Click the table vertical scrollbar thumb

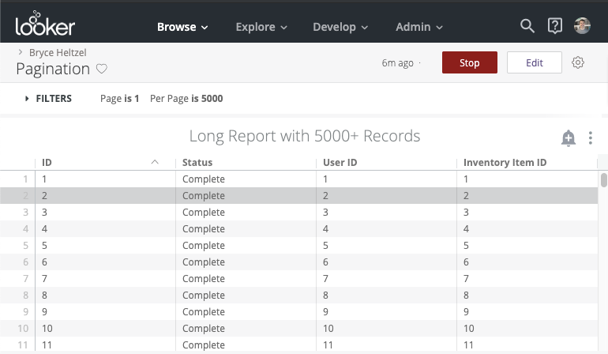tap(603, 180)
